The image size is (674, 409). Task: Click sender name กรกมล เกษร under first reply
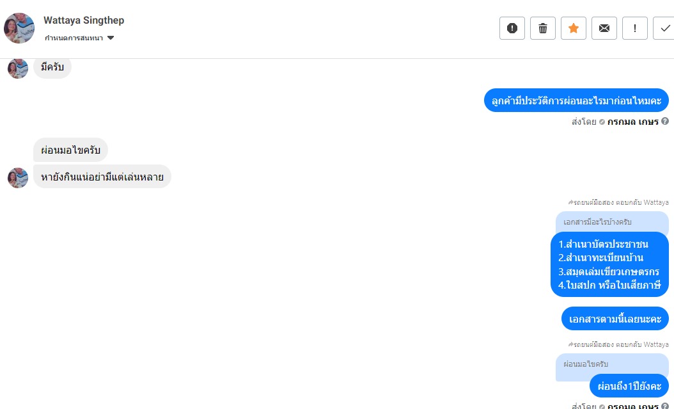(633, 122)
